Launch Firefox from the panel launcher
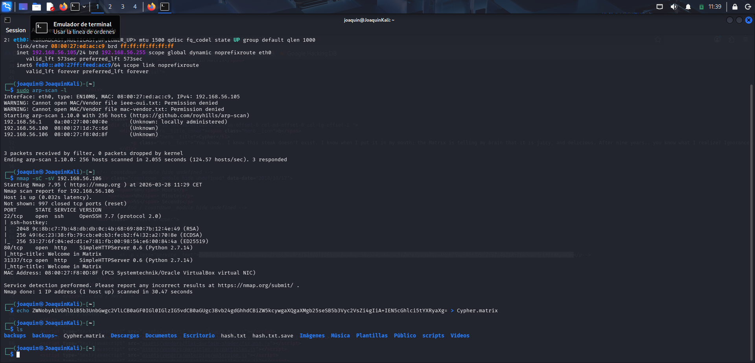The image size is (755, 363). [63, 7]
